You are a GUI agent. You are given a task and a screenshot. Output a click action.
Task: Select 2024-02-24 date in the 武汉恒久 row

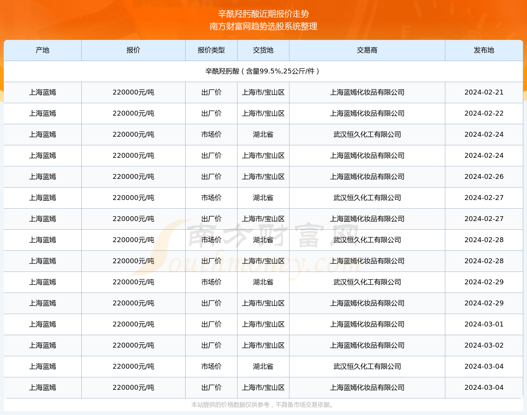[484, 134]
